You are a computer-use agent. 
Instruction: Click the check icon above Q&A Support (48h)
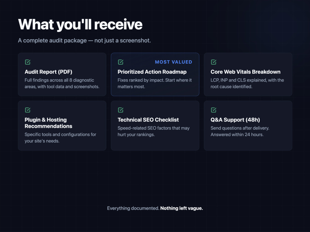pos(214,110)
